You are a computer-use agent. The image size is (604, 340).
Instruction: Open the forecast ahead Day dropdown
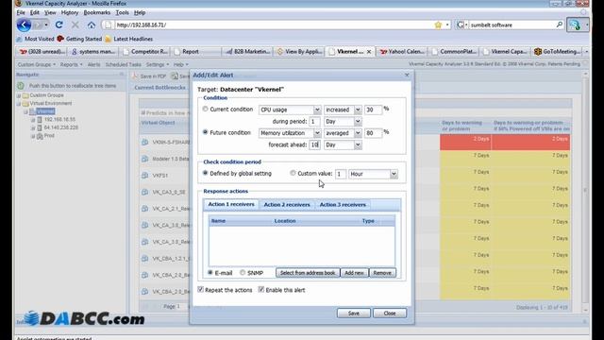pos(358,144)
